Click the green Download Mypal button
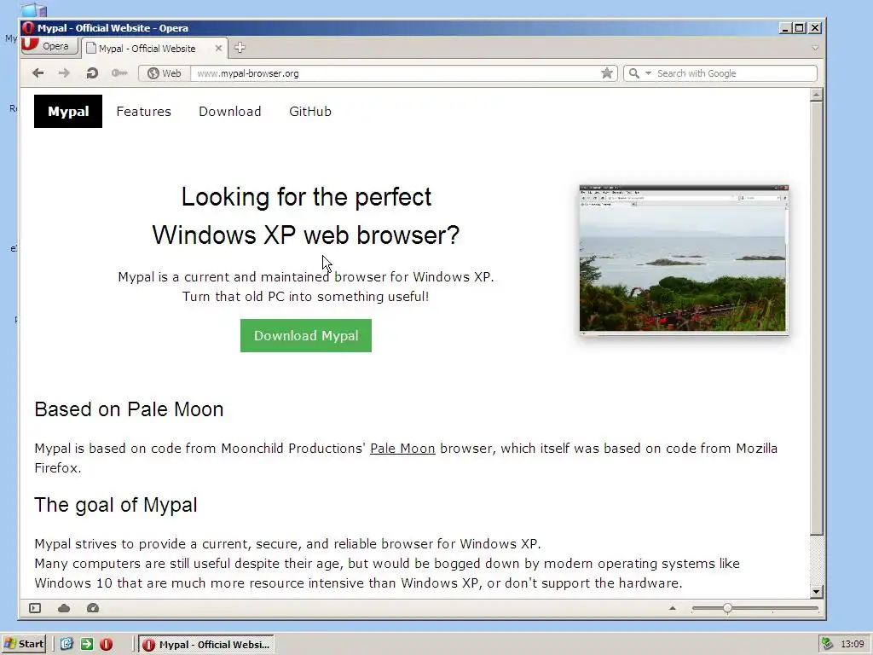 coord(306,335)
